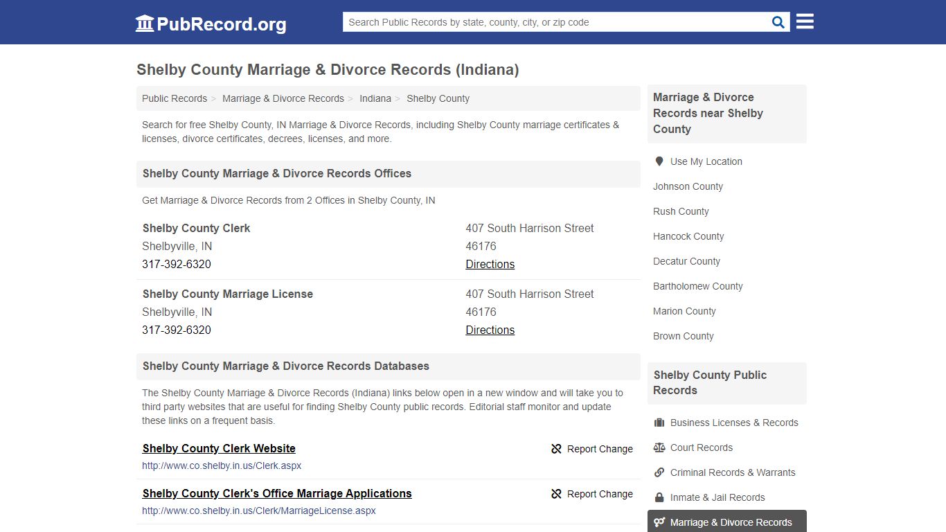Focus the public records search field
This screenshot has height=532, width=946.
pyautogui.click(x=555, y=22)
